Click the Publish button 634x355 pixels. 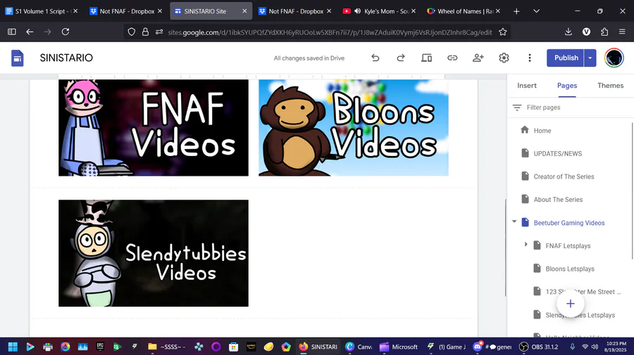(565, 58)
